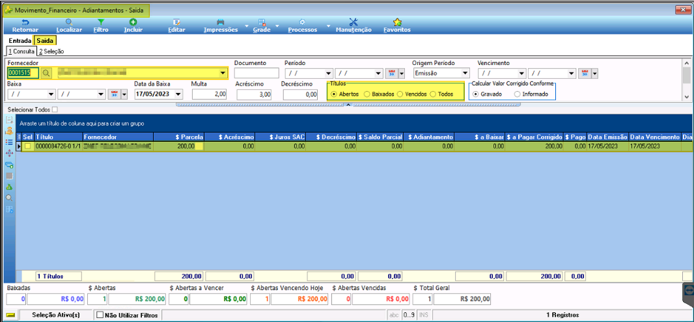Open the Localizar search tool

click(69, 25)
